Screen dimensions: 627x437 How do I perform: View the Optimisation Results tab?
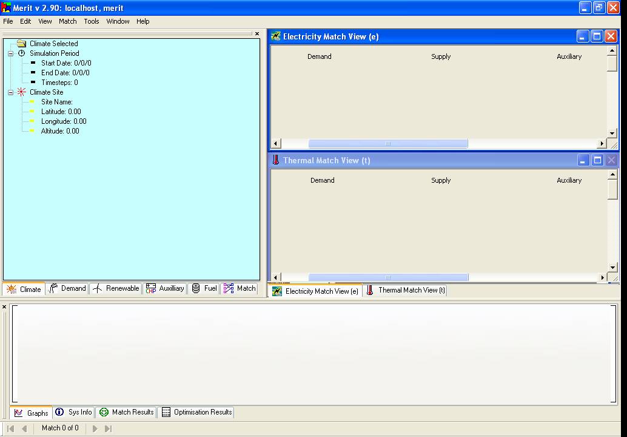tap(197, 413)
